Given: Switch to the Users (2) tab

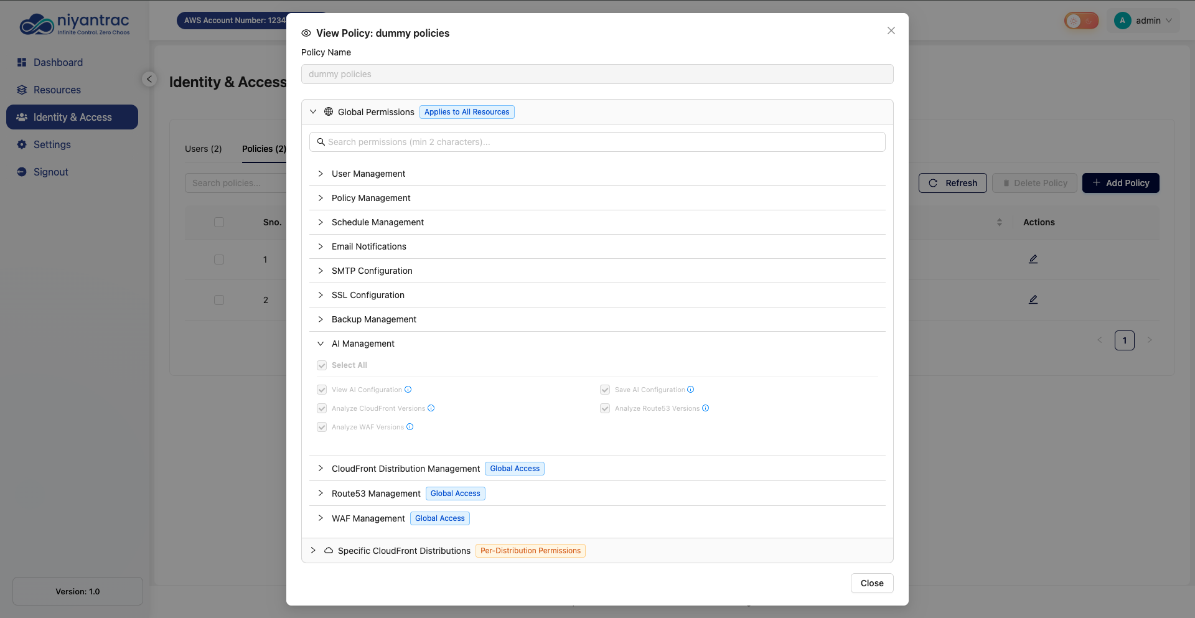Looking at the screenshot, I should [x=203, y=149].
